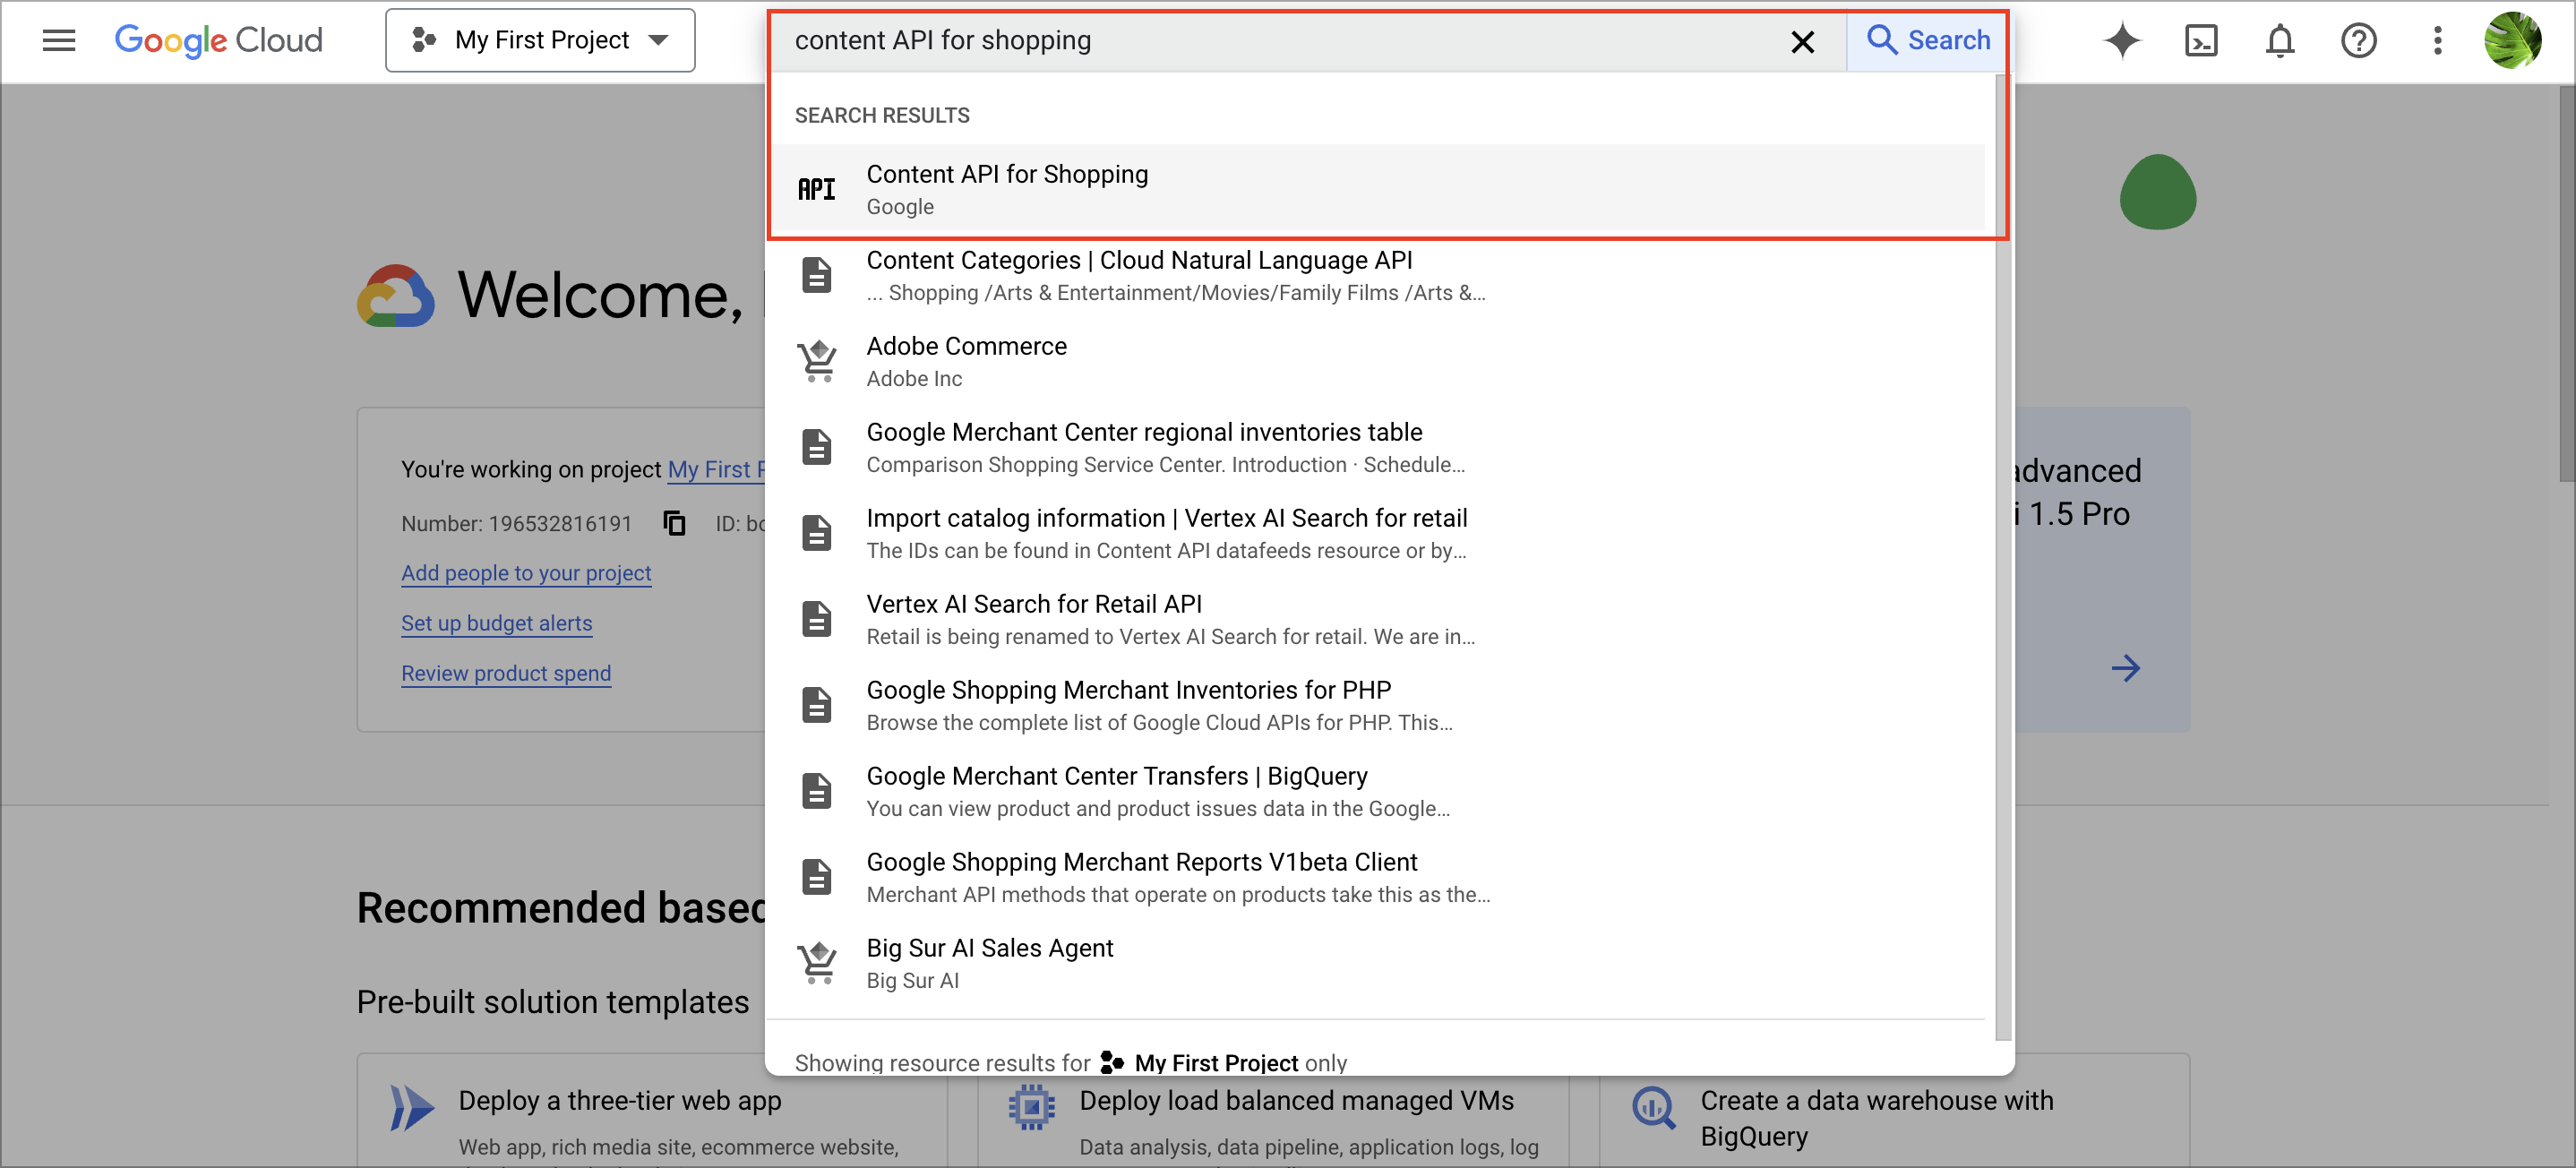This screenshot has height=1168, width=2576.
Task: Open Vertex AI Search for Retail API result
Action: 1378,619
